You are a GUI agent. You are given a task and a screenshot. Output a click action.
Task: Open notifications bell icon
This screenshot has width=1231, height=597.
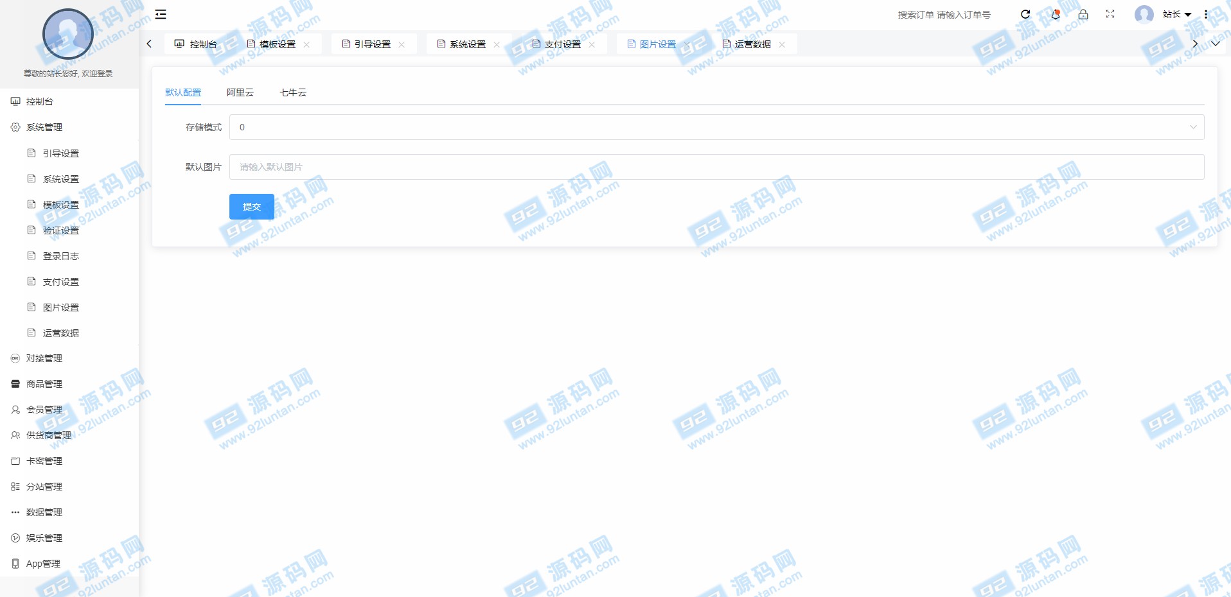(1055, 14)
